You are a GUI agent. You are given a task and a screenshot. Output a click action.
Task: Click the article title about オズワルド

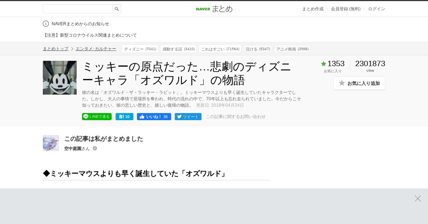coord(187,73)
